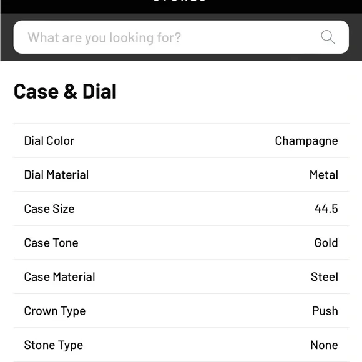Select the Dial Material row label
The width and height of the screenshot is (362, 362).
pyautogui.click(x=56, y=175)
